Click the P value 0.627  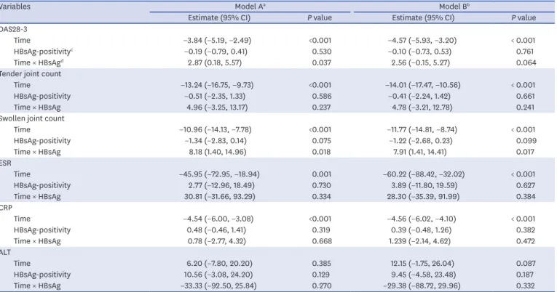tap(526, 185)
